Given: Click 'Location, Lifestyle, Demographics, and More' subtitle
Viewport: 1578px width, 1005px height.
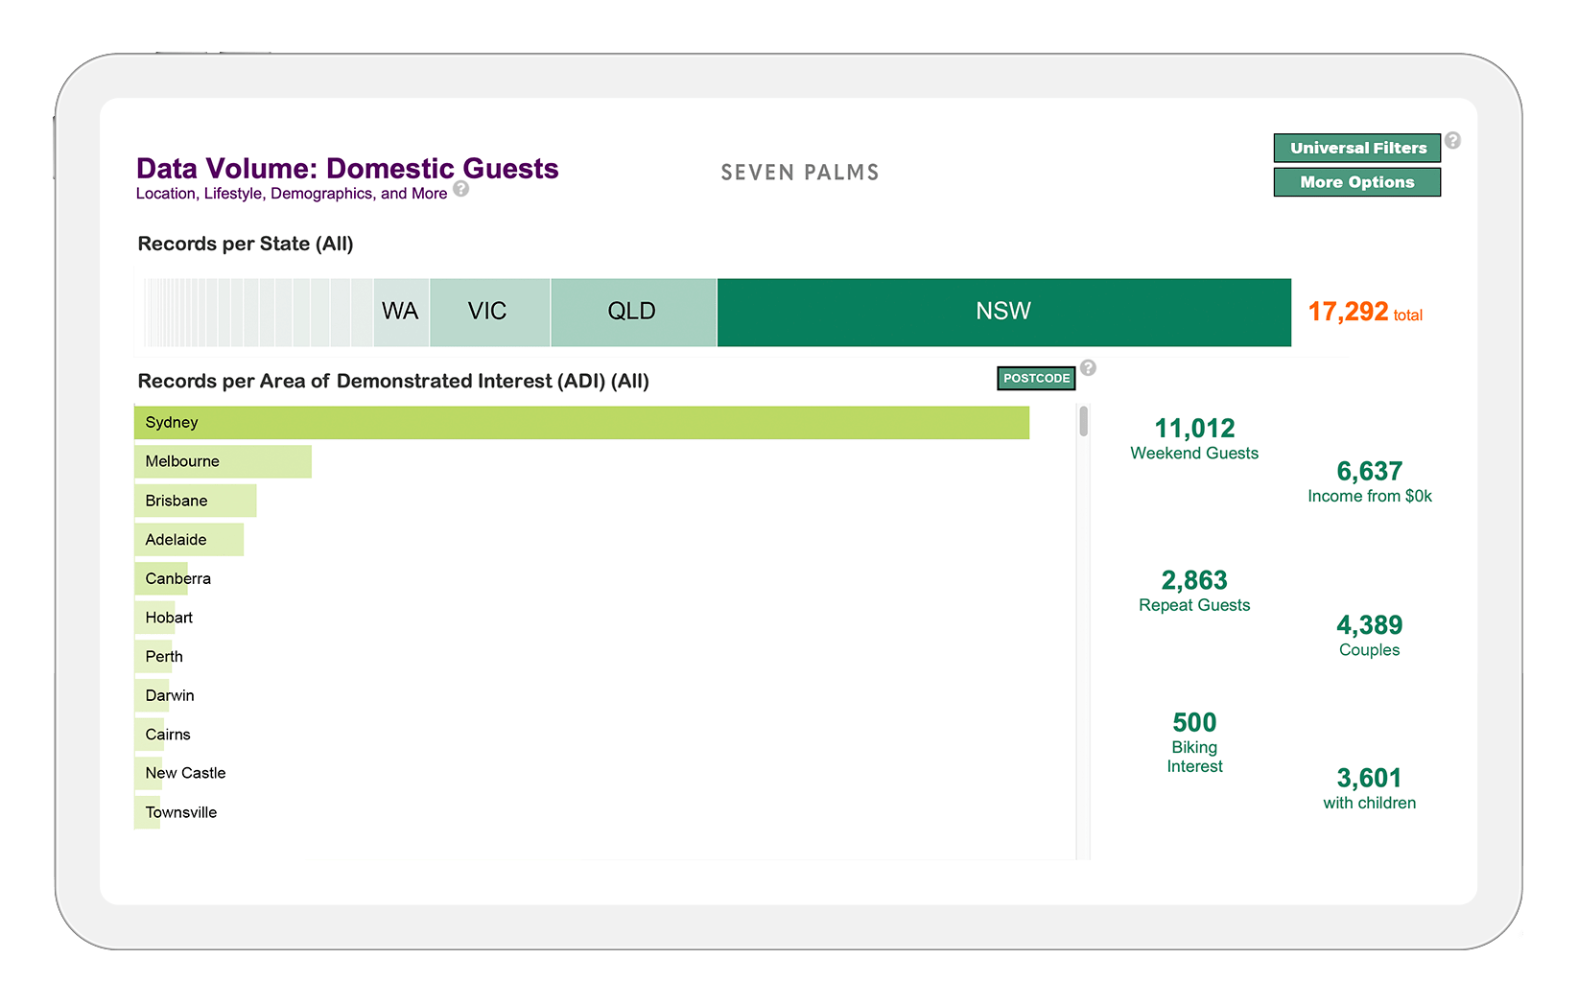Looking at the screenshot, I should 292,194.
